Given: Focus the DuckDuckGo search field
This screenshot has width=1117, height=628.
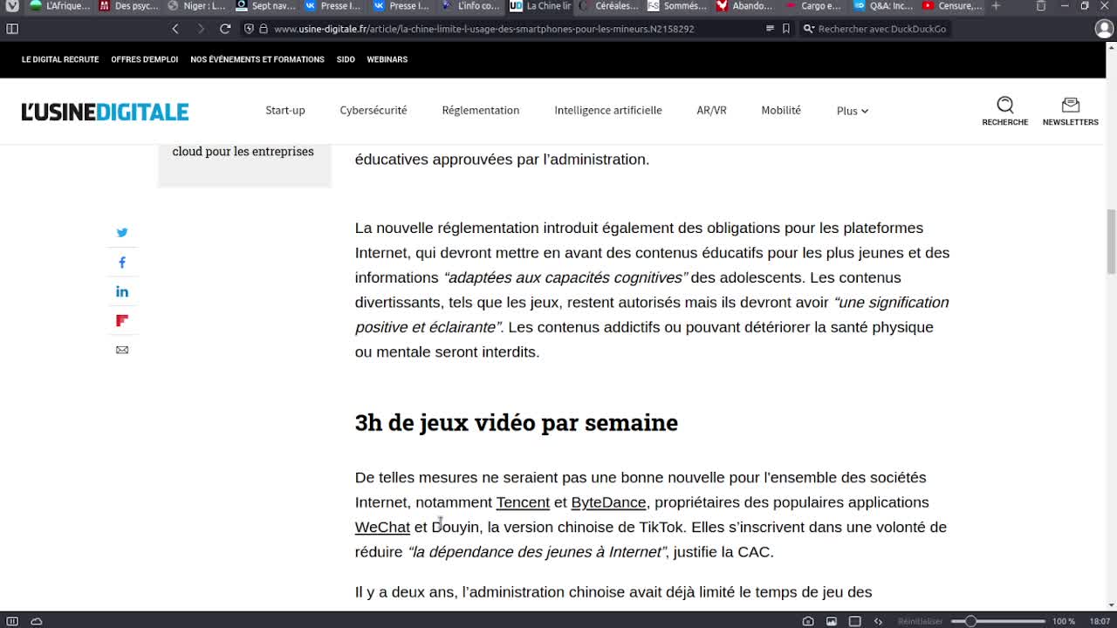Looking at the screenshot, I should pos(881,29).
